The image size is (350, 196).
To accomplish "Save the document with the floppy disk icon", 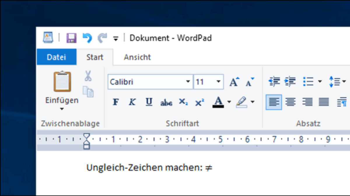I will [x=71, y=38].
